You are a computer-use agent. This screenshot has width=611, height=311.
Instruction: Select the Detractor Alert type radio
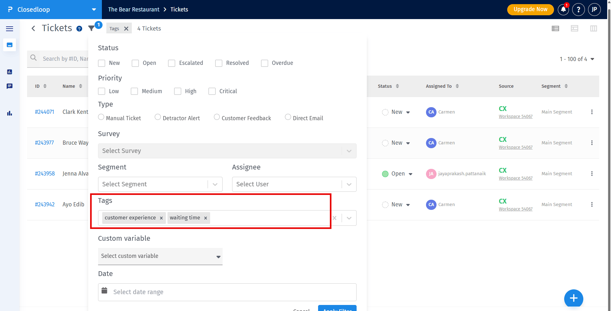[x=158, y=117]
